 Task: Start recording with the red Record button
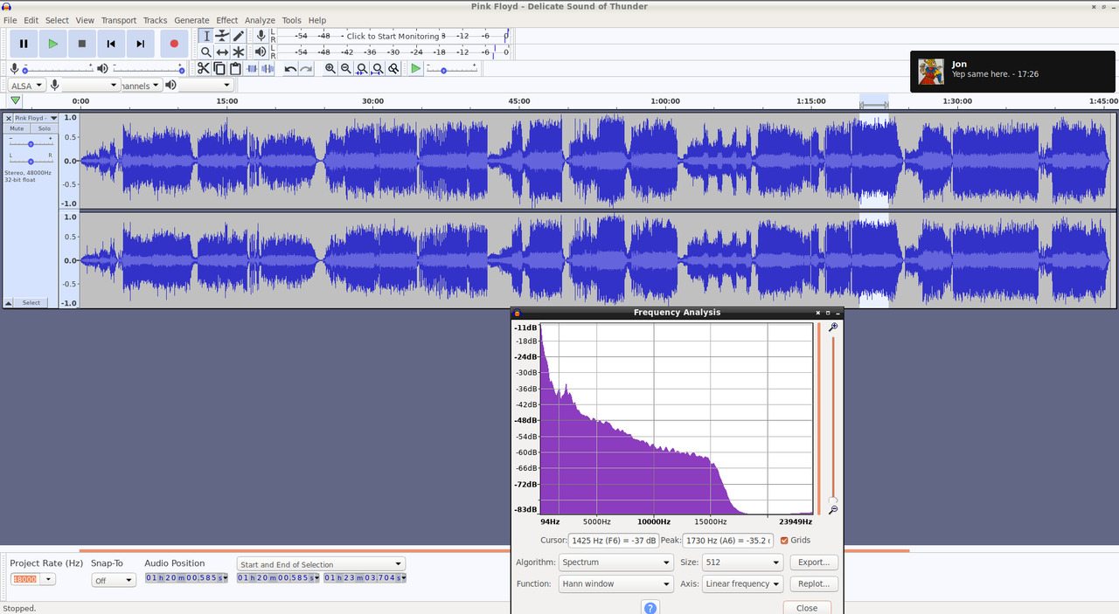point(174,44)
